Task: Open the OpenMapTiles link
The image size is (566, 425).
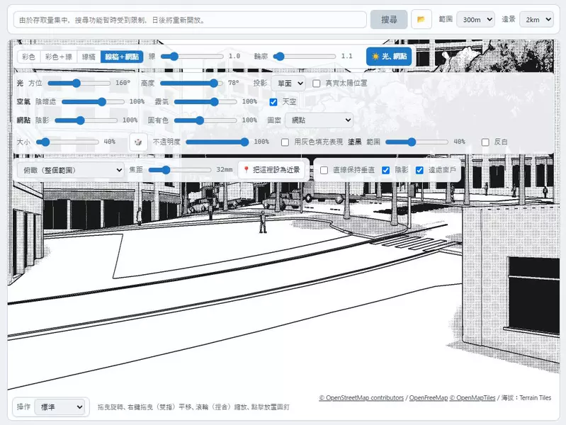Action: coord(472,397)
